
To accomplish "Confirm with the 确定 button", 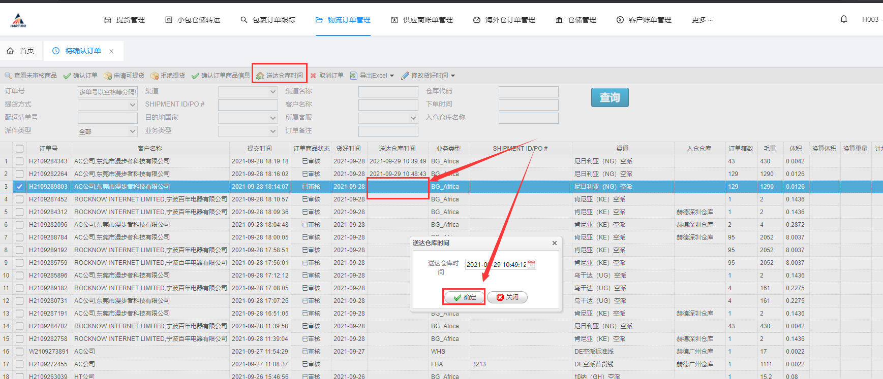I will [x=464, y=297].
